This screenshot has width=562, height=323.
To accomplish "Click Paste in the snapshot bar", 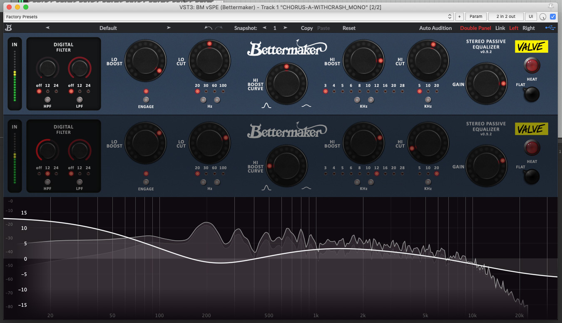I will click(x=323, y=28).
